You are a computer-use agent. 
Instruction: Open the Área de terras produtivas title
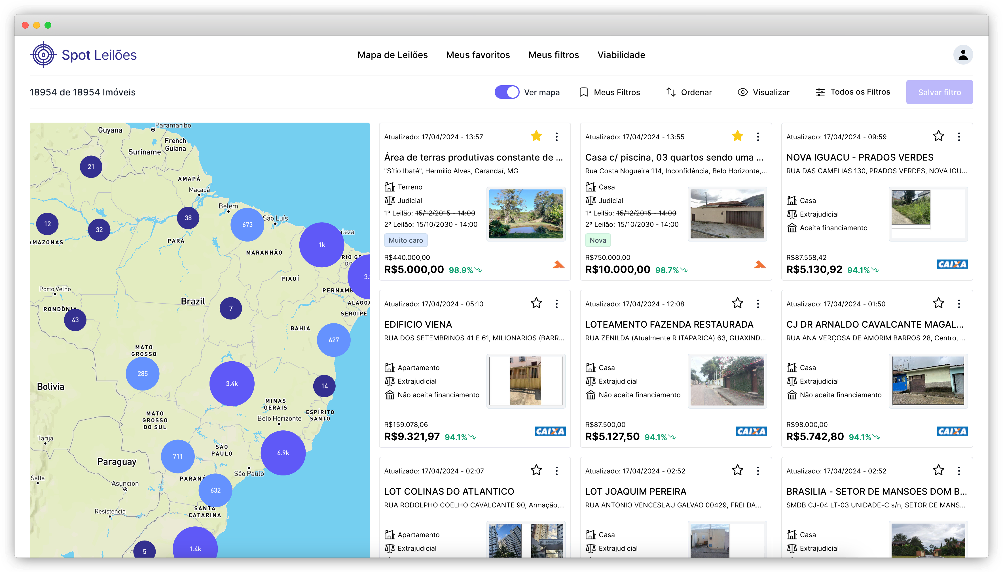473,157
